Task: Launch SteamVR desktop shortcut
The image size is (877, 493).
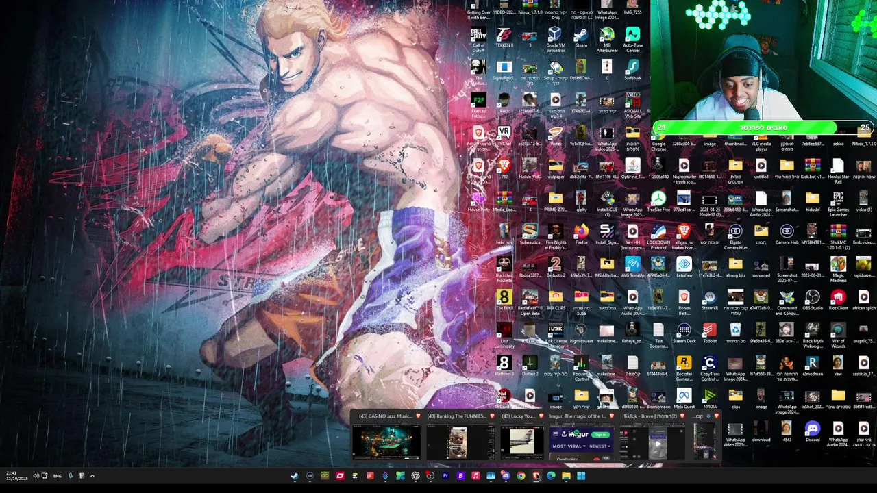Action: pyautogui.click(x=709, y=301)
